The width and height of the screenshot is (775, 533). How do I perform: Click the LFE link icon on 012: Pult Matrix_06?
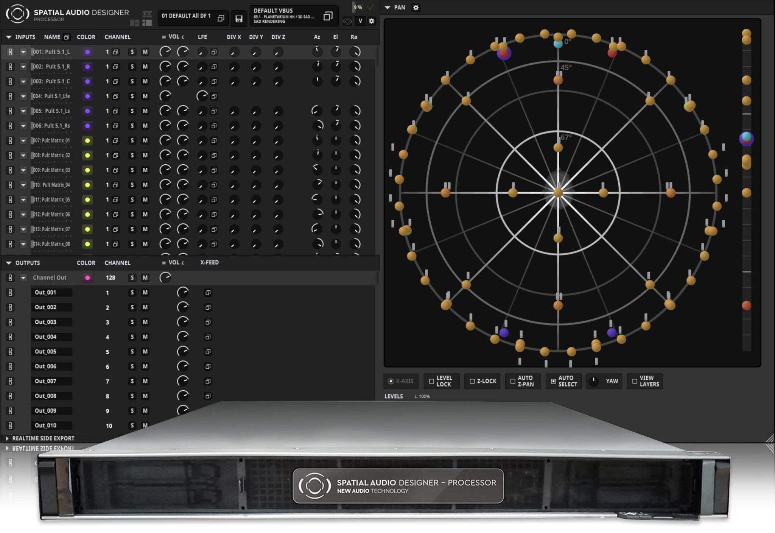(x=214, y=214)
